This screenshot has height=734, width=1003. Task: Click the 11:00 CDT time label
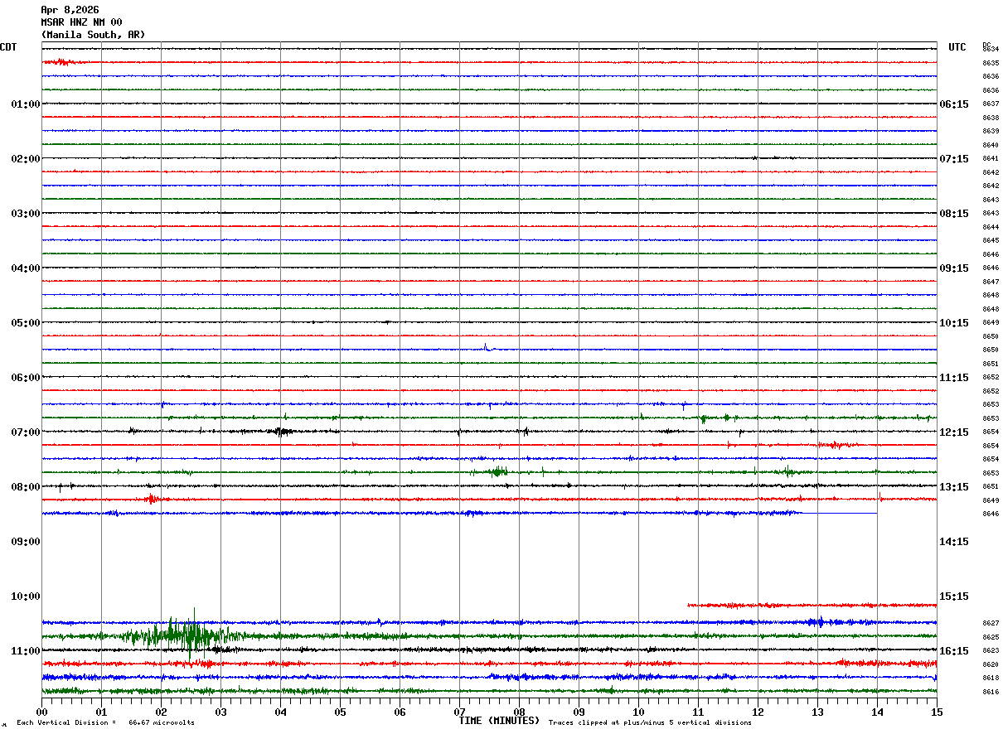25,651
